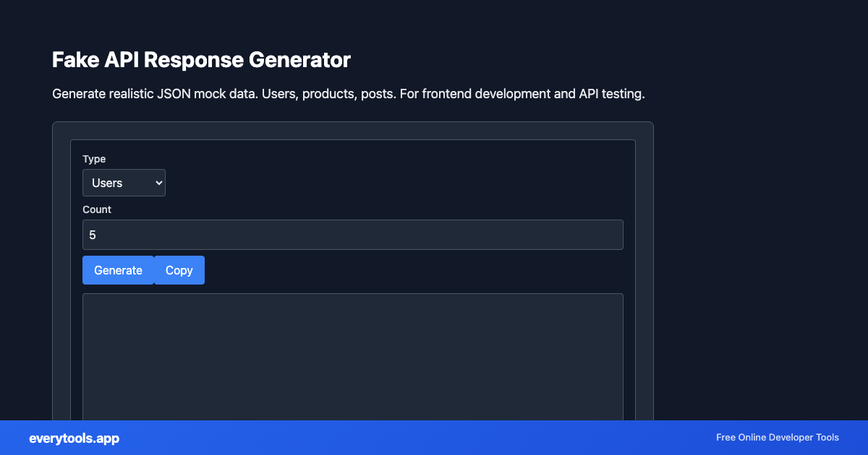This screenshot has height=455, width=868.
Task: Click the blue footer bar
Action: click(434, 438)
